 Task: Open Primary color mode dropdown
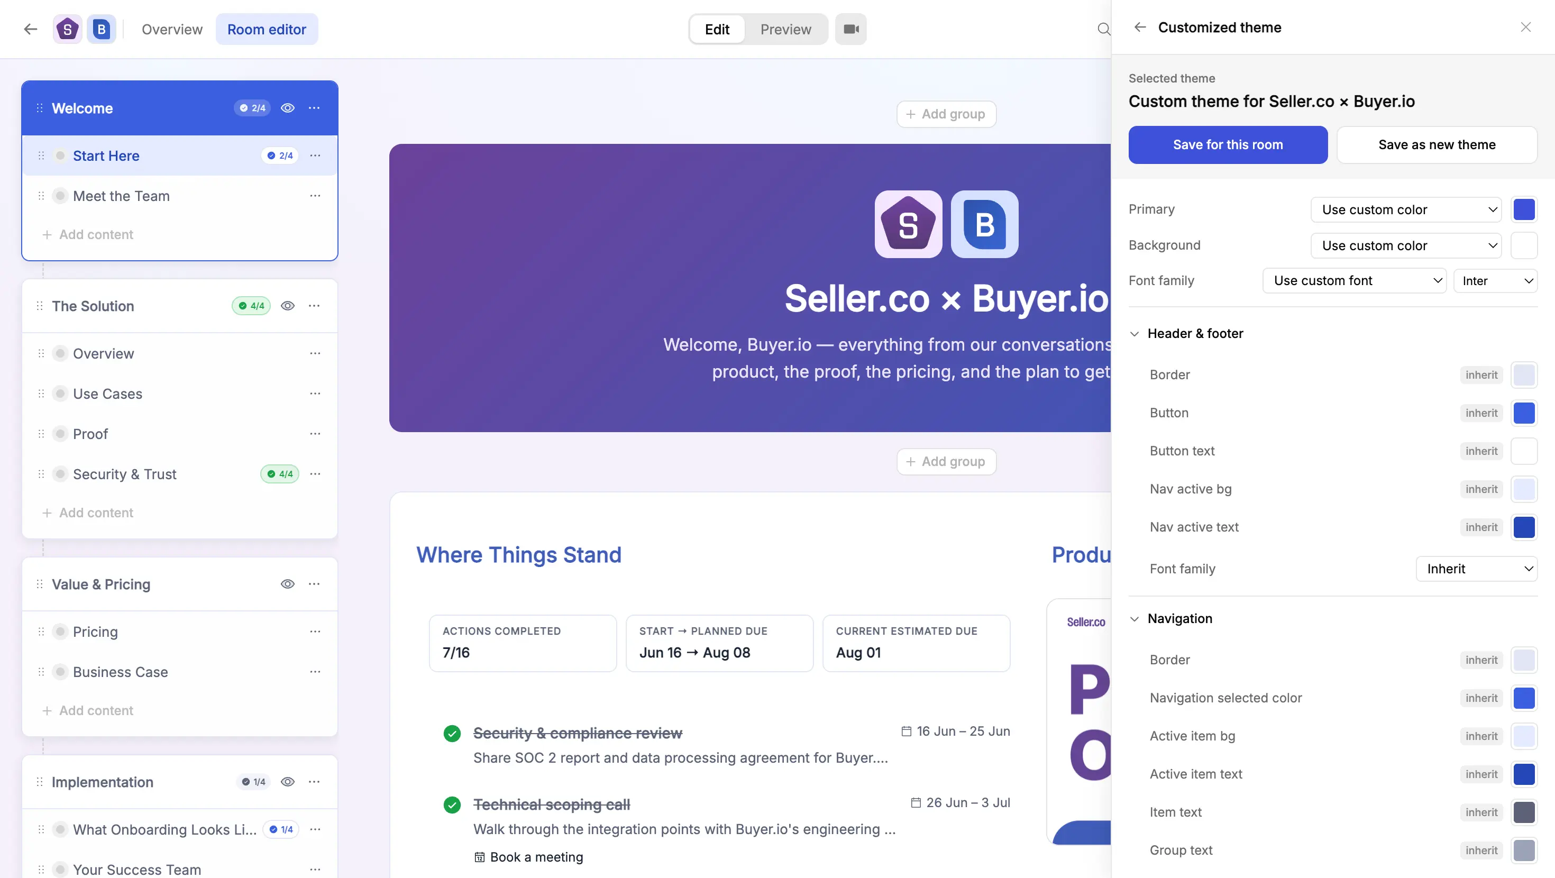1406,209
